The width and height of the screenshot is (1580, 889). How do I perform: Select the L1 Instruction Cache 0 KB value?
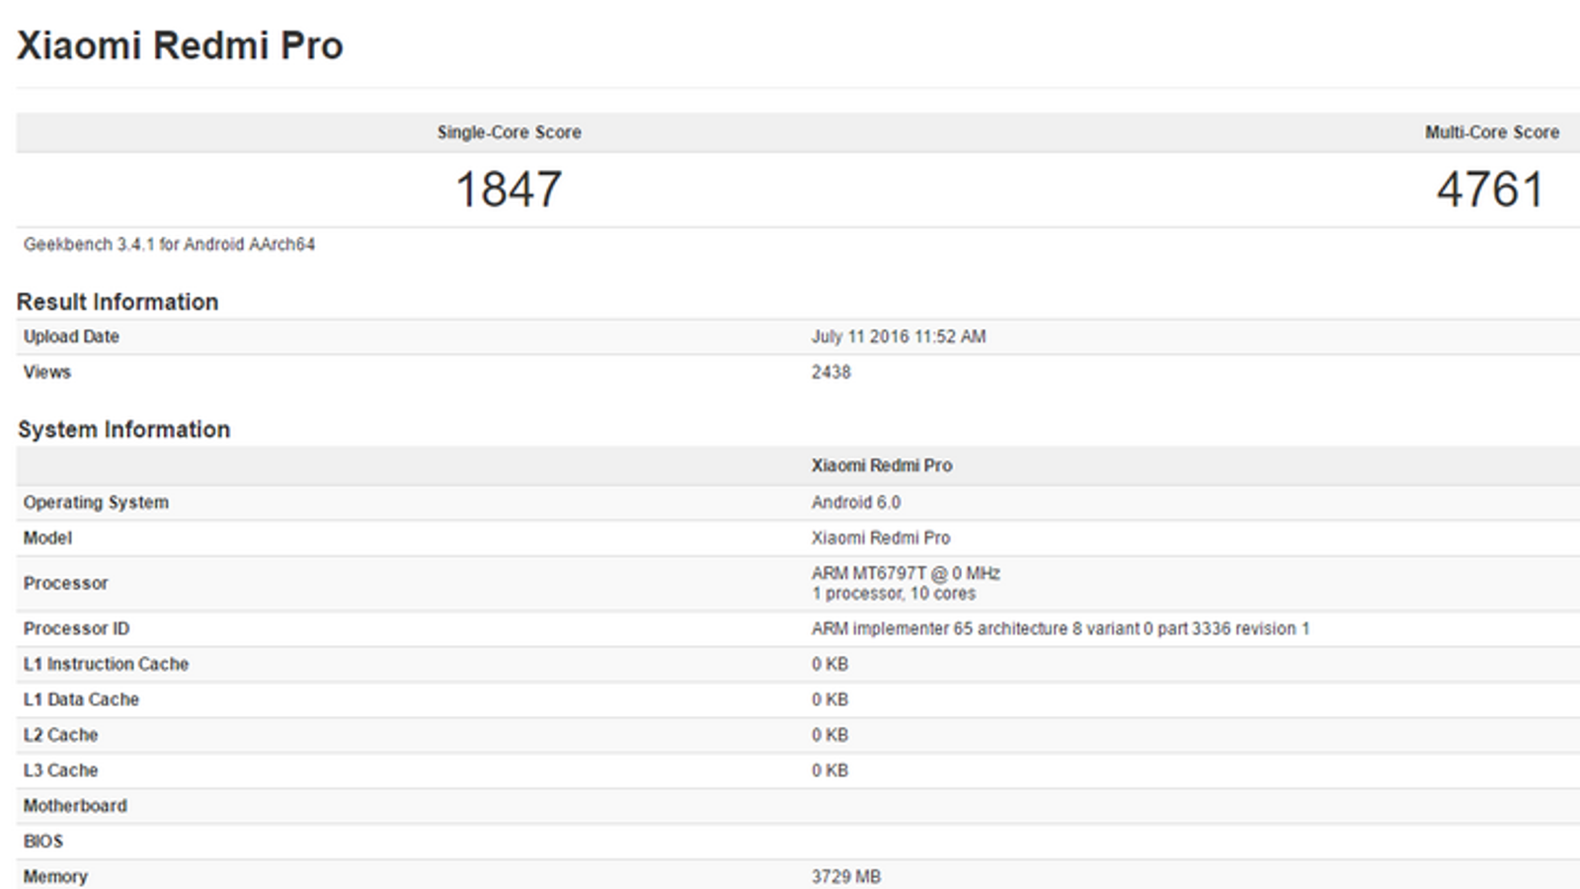pyautogui.click(x=829, y=665)
